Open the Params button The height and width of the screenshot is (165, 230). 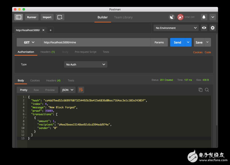(x=159, y=42)
